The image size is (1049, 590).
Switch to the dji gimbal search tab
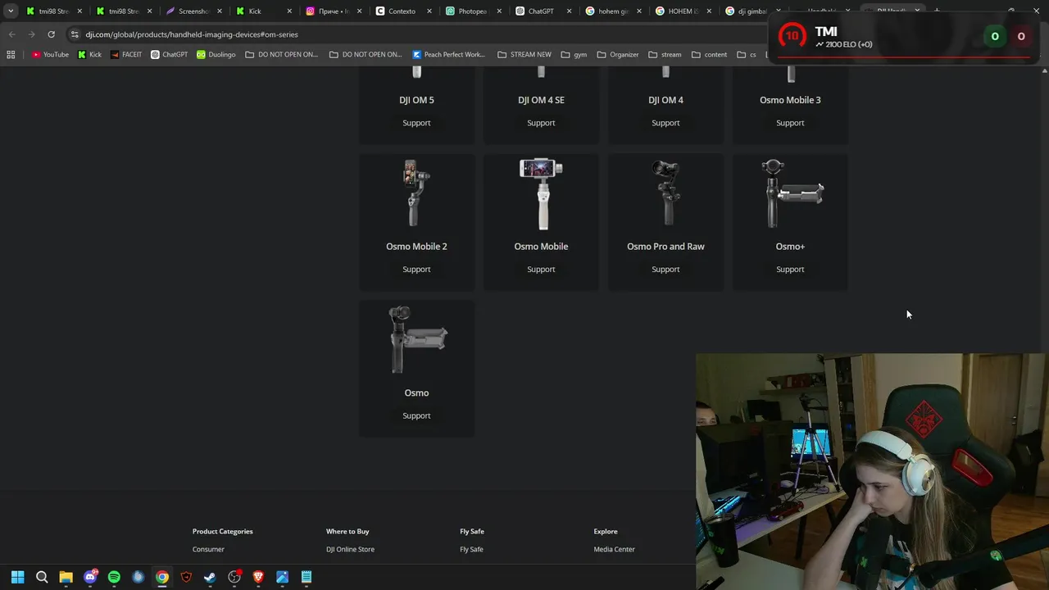click(752, 11)
